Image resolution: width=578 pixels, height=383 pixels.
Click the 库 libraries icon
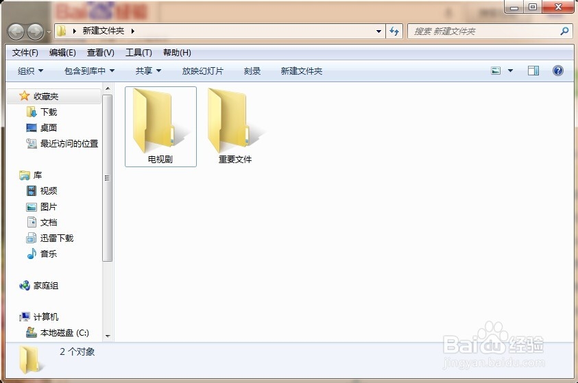(24, 175)
